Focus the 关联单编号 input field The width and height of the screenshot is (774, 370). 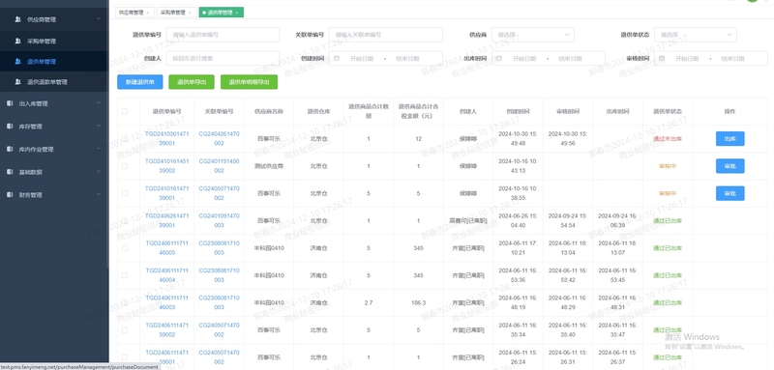[385, 35]
